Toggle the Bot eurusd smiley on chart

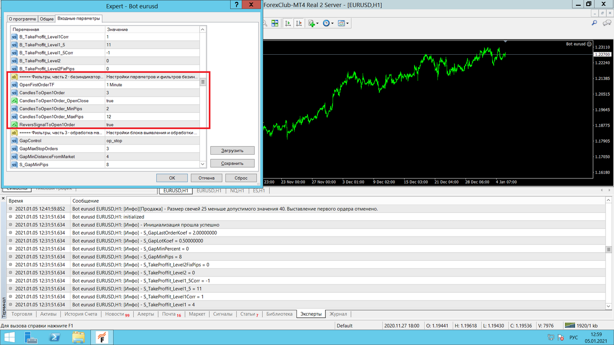click(589, 44)
